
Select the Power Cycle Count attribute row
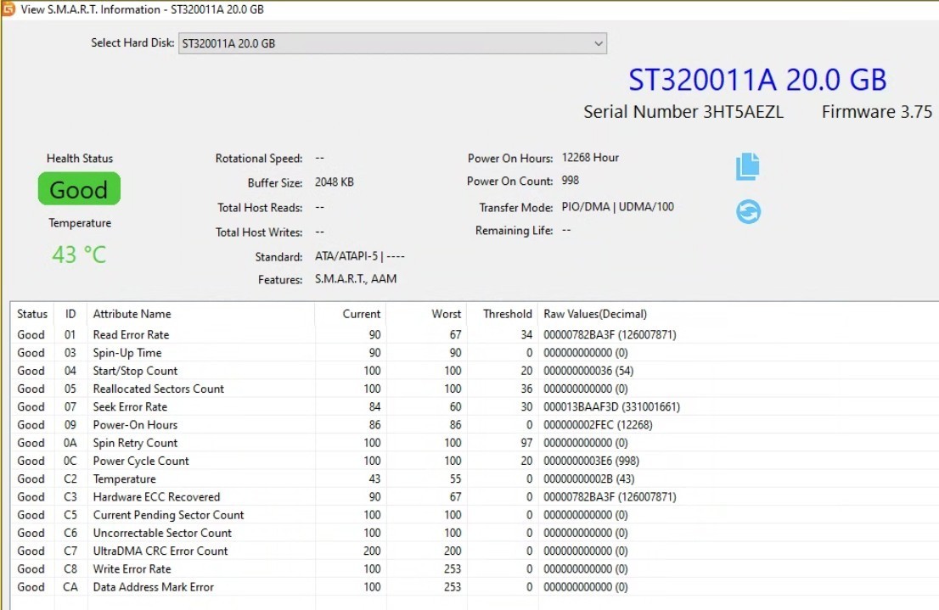(475, 461)
